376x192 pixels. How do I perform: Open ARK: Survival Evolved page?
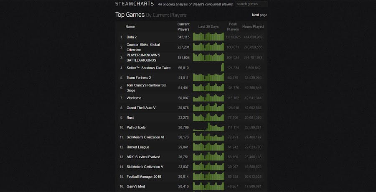[x=143, y=157]
